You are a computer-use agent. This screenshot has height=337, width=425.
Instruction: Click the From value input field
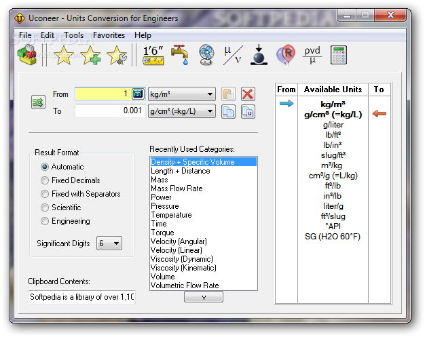coord(103,94)
